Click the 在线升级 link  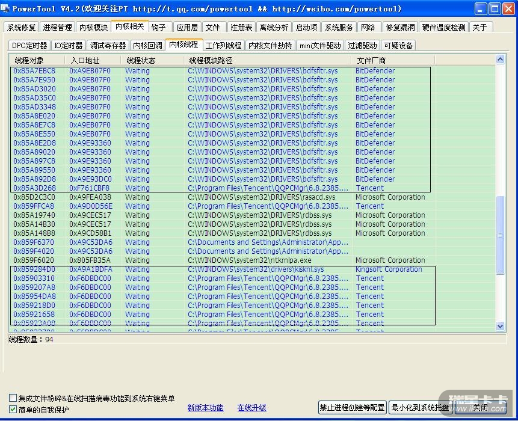(251, 408)
